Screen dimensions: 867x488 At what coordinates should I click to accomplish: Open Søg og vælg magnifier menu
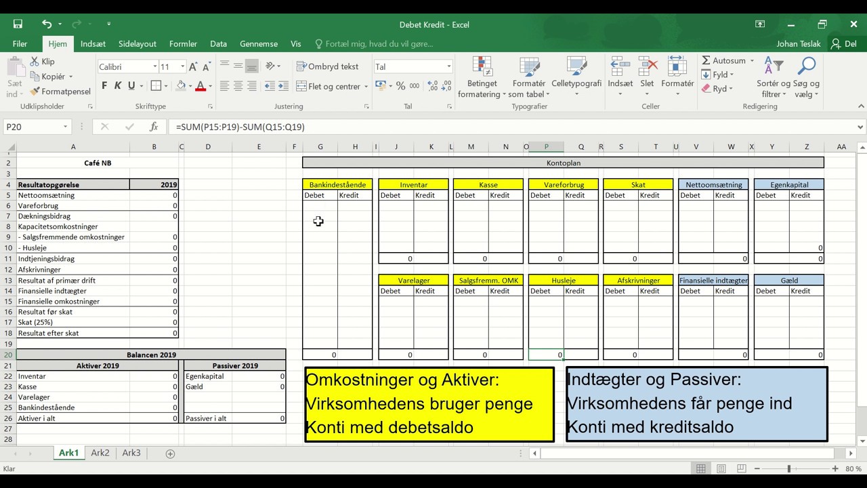click(807, 78)
